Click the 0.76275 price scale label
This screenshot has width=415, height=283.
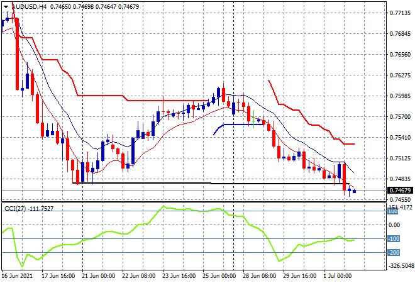pos(401,75)
